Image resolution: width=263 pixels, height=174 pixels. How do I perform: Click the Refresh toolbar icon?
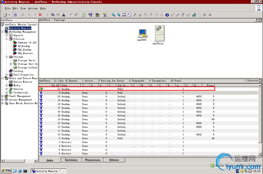[x=83, y=15]
